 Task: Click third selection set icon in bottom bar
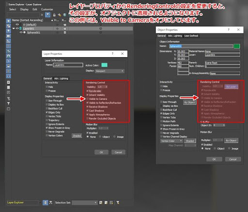[111, 203]
